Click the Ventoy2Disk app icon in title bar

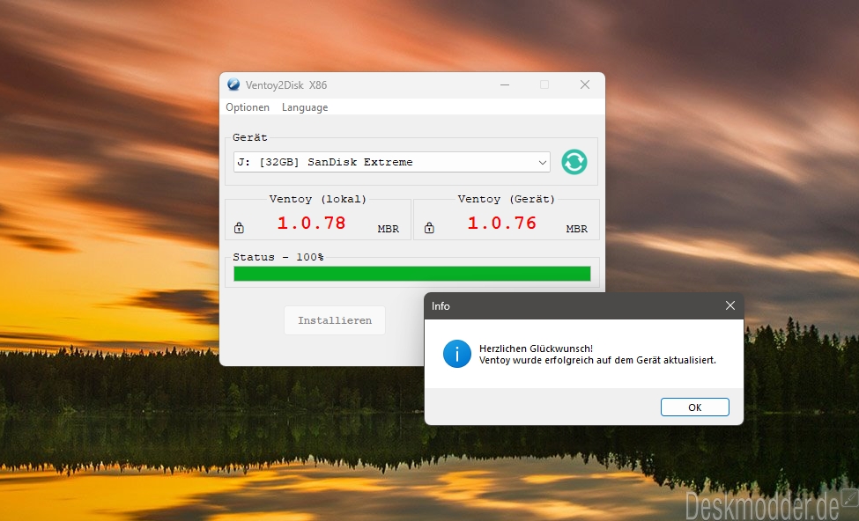tap(233, 84)
